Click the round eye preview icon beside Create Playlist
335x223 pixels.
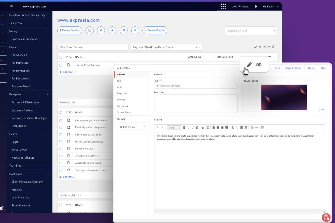click(135, 30)
